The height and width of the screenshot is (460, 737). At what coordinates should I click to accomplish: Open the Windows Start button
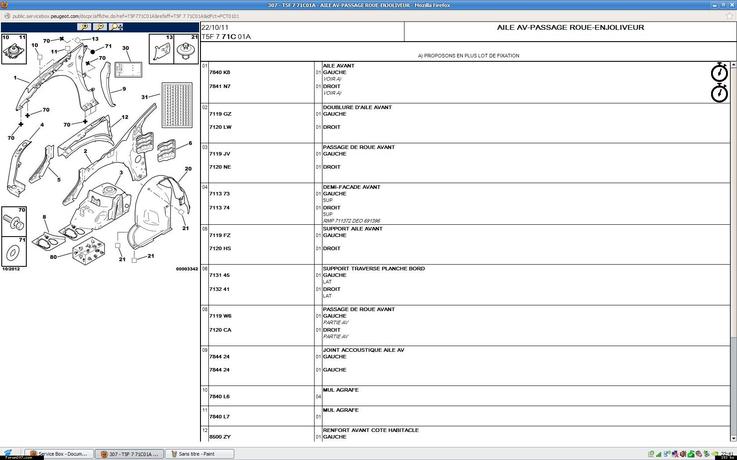click(x=8, y=453)
